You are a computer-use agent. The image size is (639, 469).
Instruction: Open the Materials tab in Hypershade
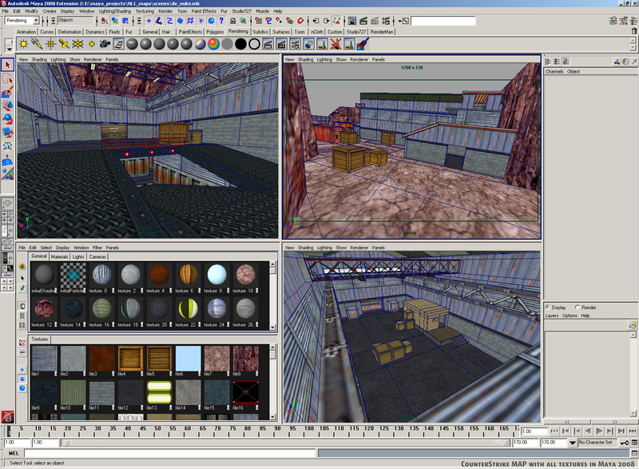click(59, 256)
